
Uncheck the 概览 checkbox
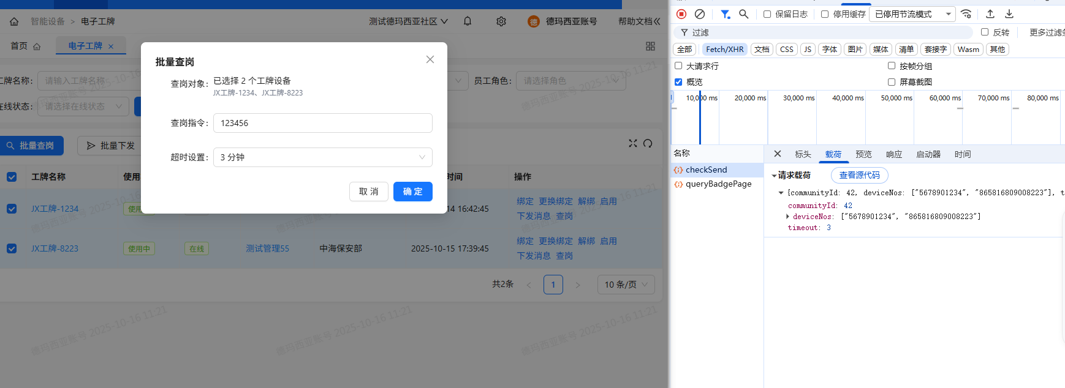[678, 82]
